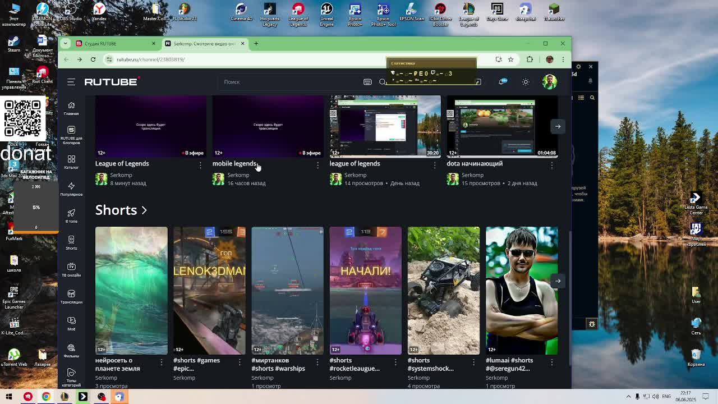Open options for league of legends 30:20 video

pyautogui.click(x=435, y=164)
